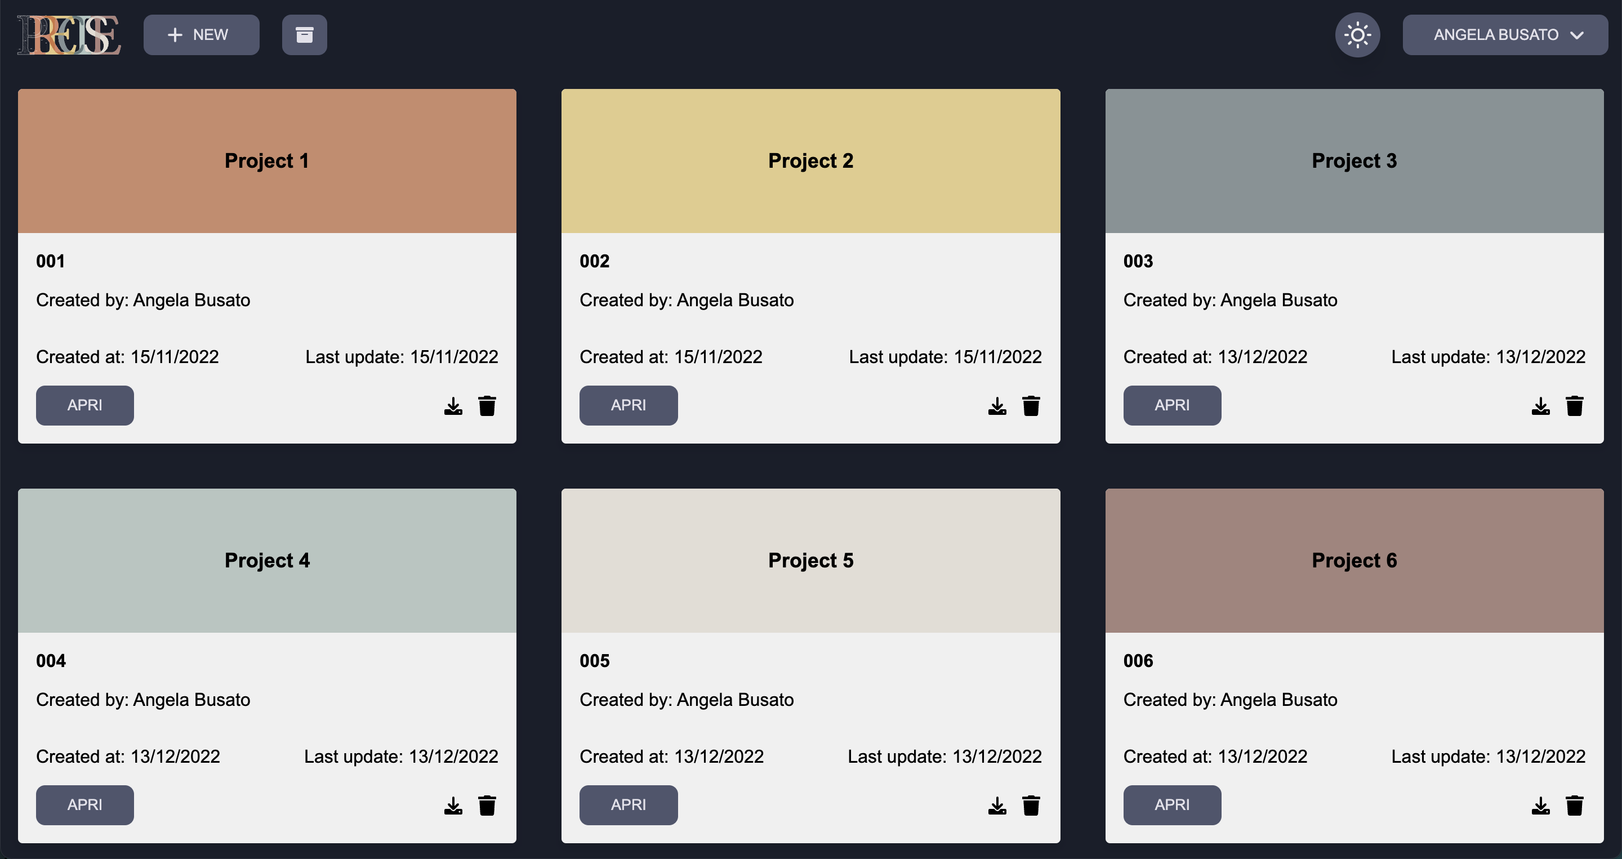Delete Project 5 with trash icon

[x=1031, y=806]
